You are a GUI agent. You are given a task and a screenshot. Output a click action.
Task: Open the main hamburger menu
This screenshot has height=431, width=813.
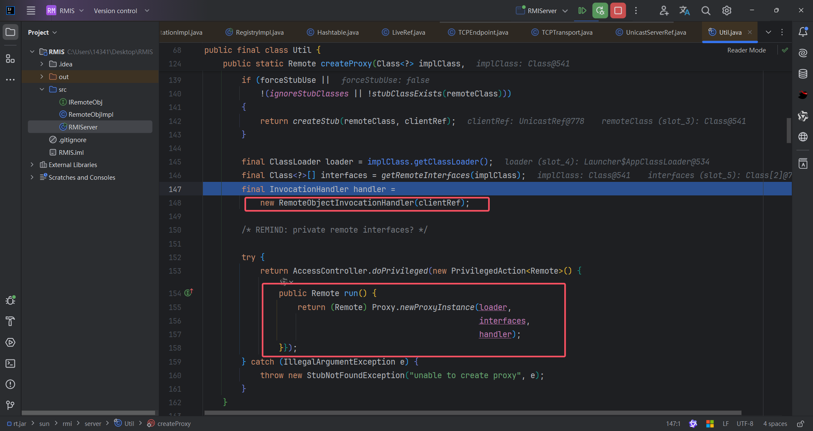[x=31, y=11]
